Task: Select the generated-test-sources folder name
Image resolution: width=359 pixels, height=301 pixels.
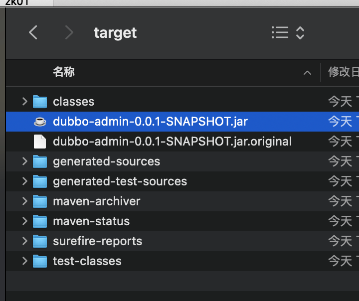Action: [120, 181]
